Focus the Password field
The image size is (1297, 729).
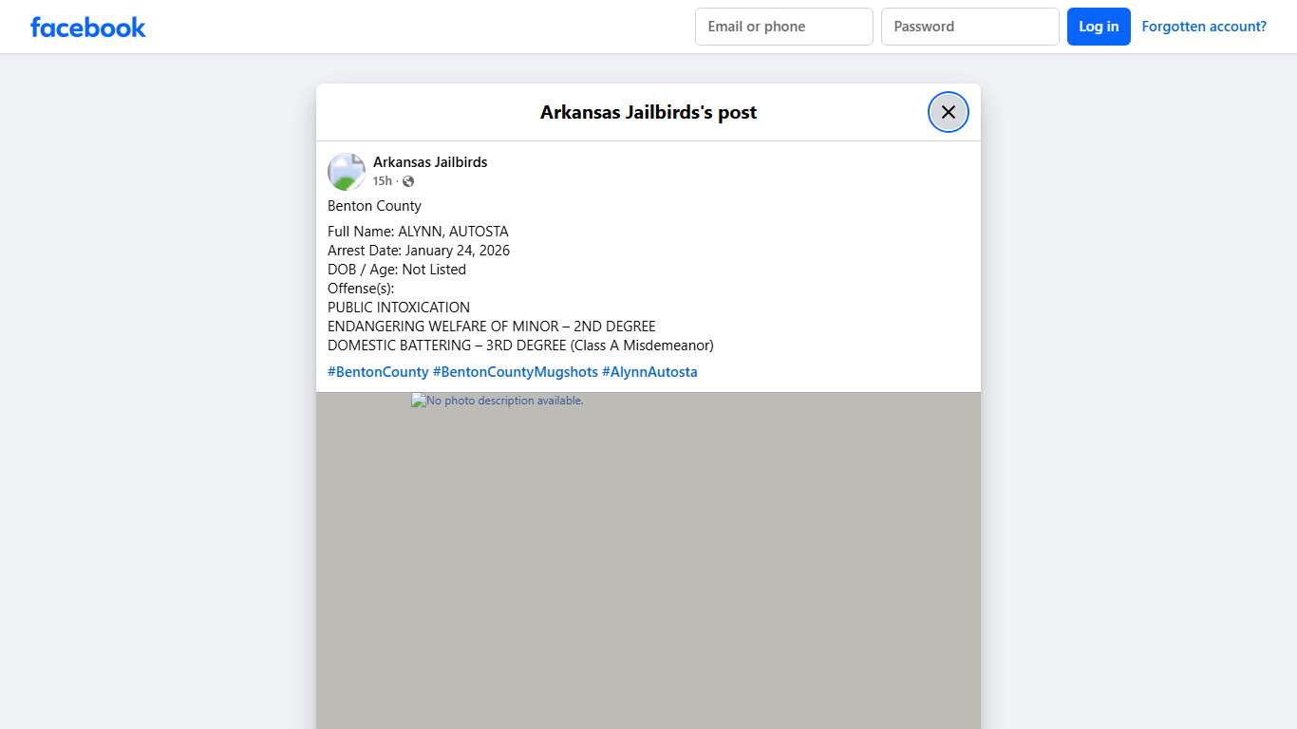pos(969,27)
